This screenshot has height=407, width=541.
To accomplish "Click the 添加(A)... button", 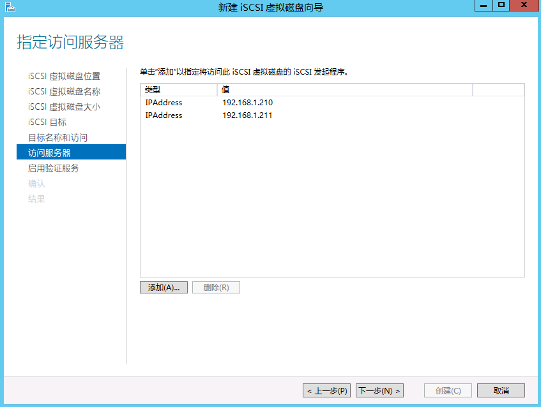I will pyautogui.click(x=164, y=288).
